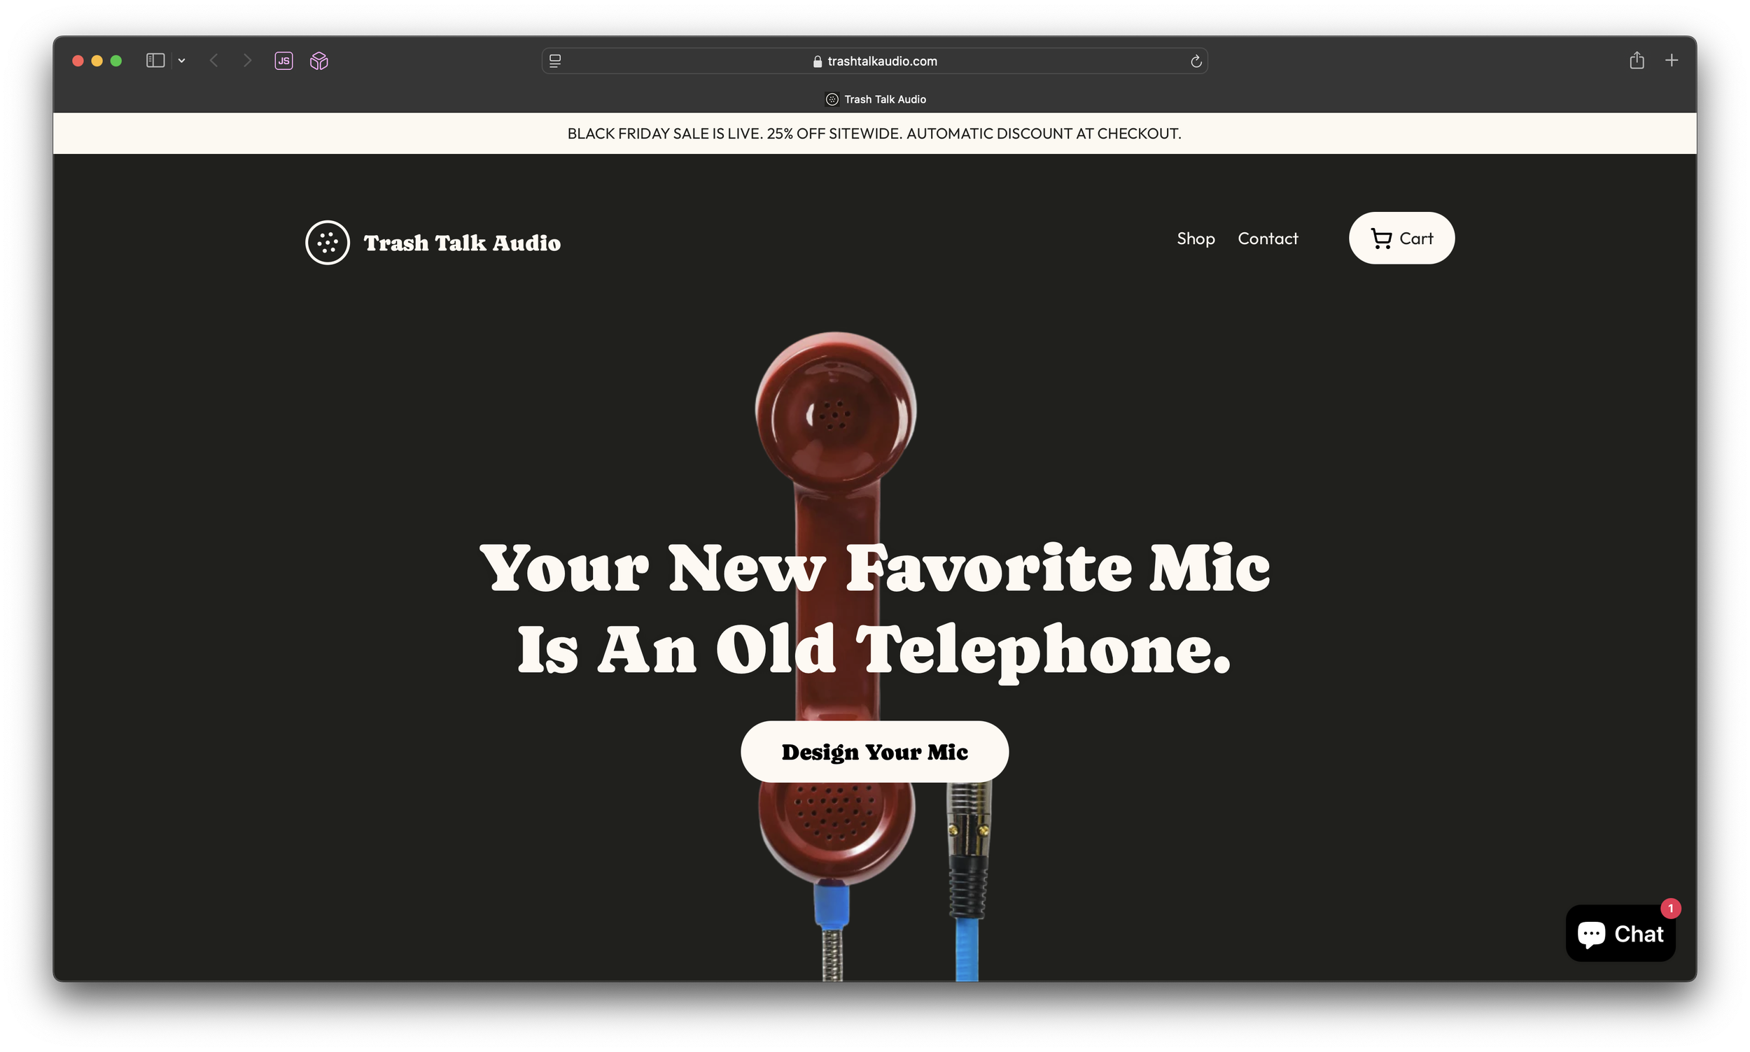Click the Your New Favorite Mic headline
The width and height of the screenshot is (1750, 1052).
pyautogui.click(x=874, y=609)
